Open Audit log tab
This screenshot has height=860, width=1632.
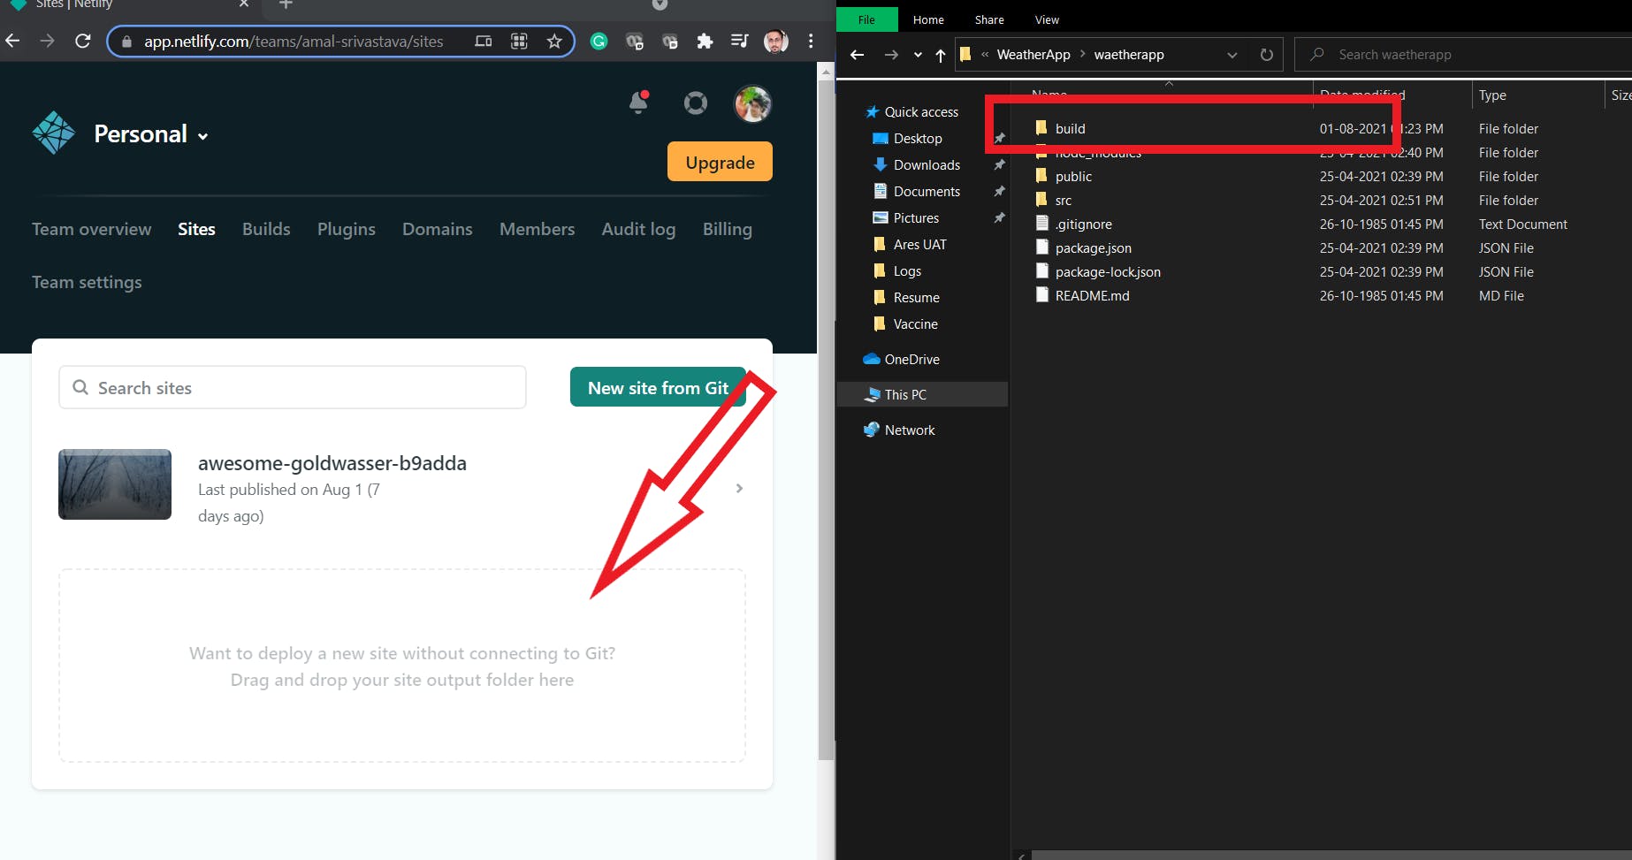pos(638,229)
